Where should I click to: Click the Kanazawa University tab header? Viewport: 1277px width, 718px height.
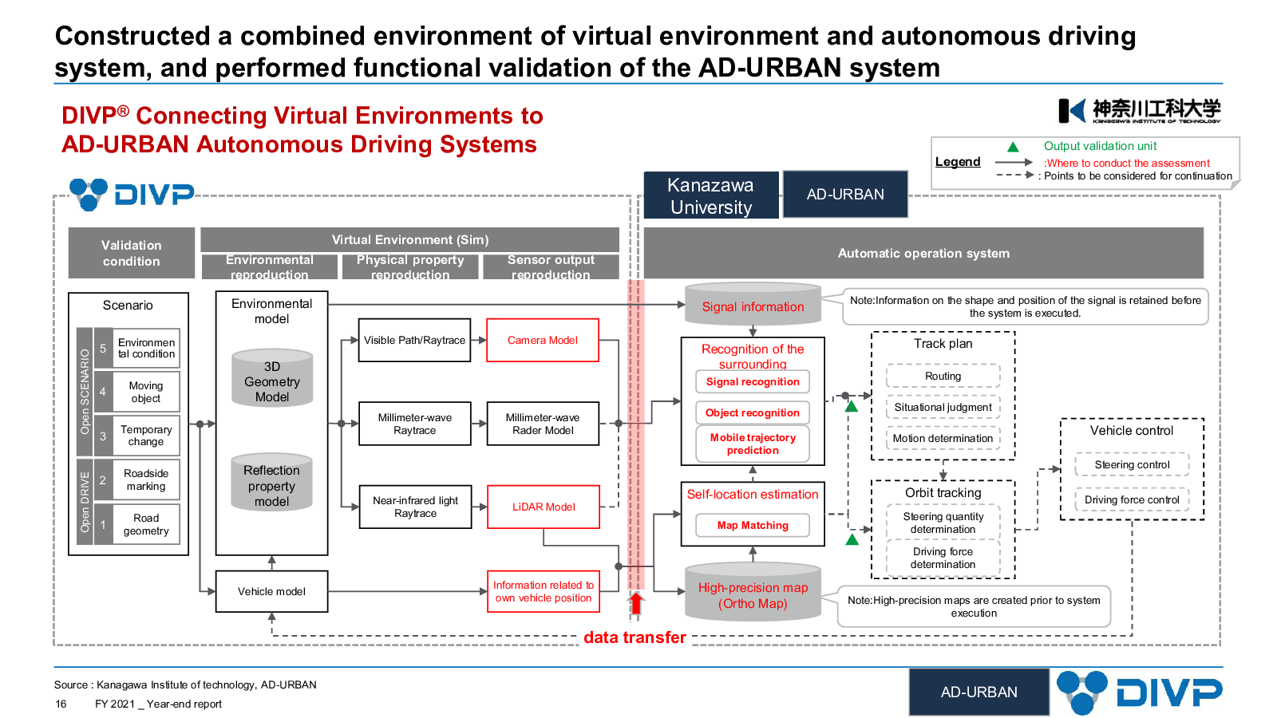coord(711,195)
